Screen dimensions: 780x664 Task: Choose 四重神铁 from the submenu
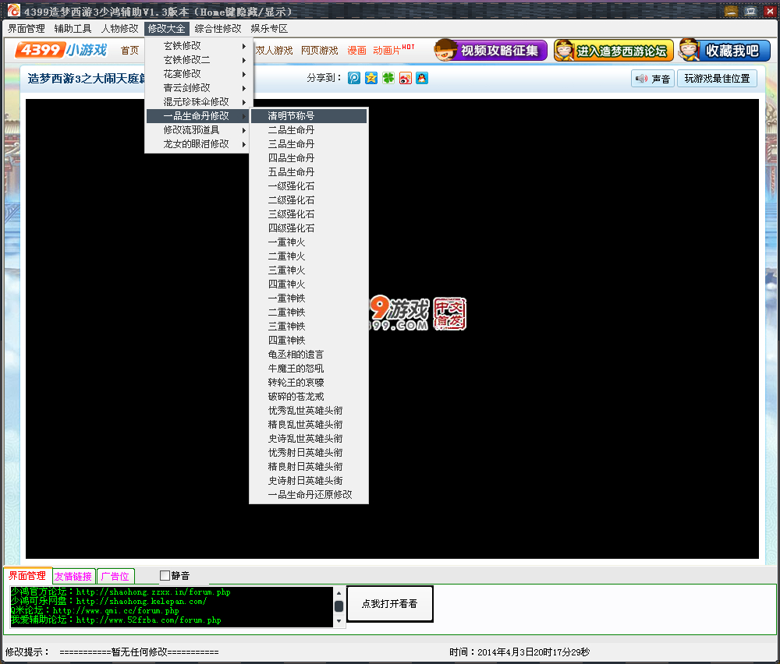click(x=309, y=341)
